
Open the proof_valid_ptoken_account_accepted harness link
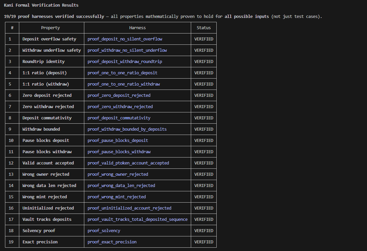(x=128, y=163)
